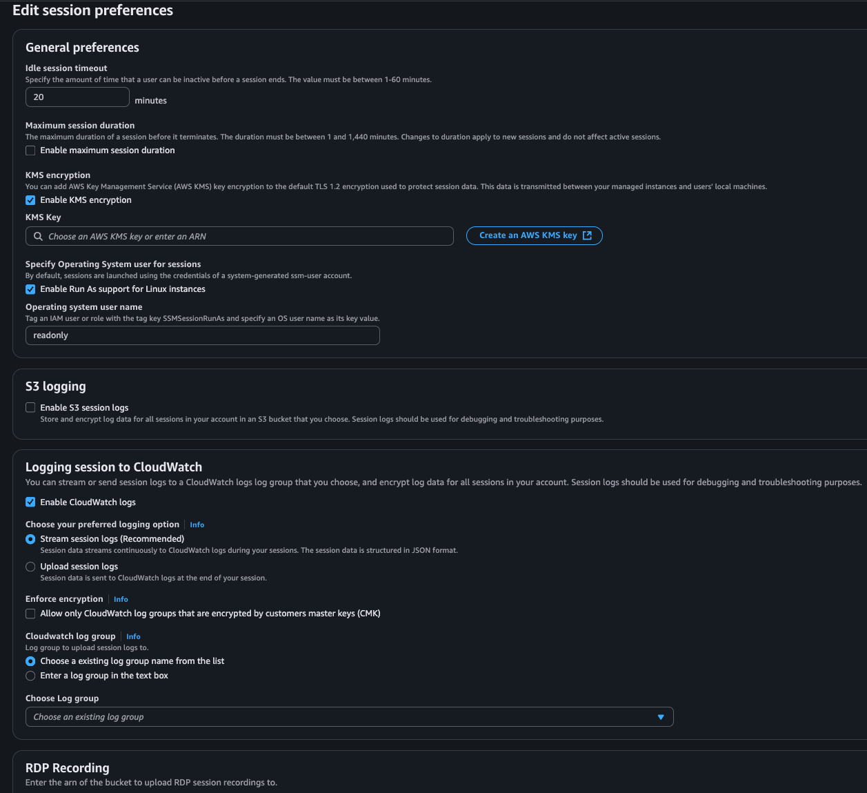The width and height of the screenshot is (867, 793).
Task: Check Enable S3 session logs
Action: click(30, 408)
